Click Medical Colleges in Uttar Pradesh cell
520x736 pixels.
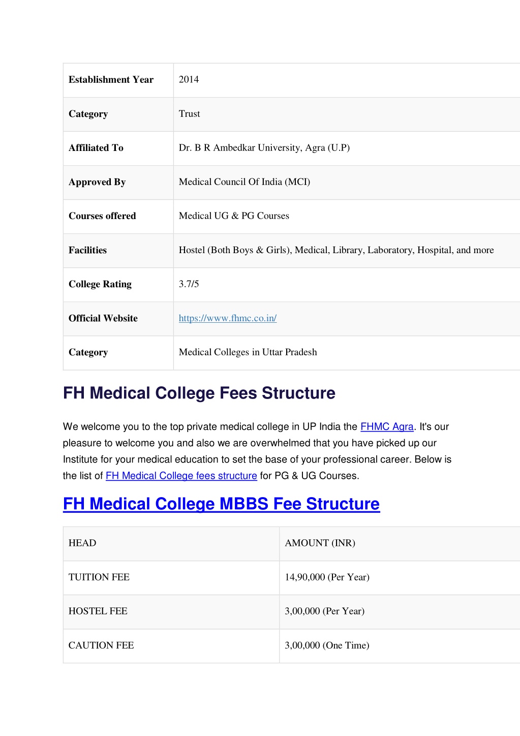tap(347, 353)
